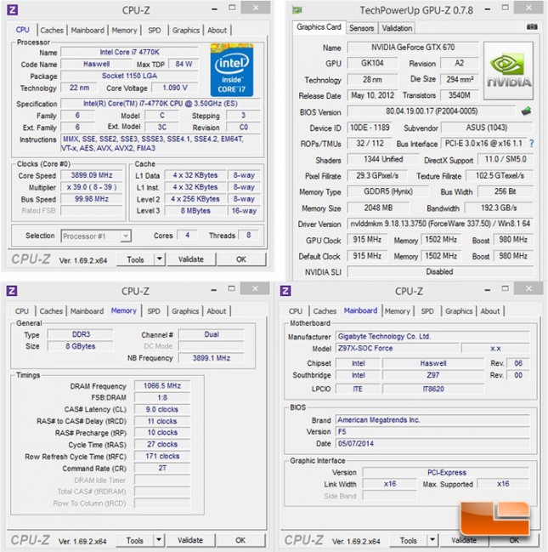Open the Tools dropdown arrow in the CPU tab window
The height and width of the screenshot is (552, 548).
(x=160, y=259)
